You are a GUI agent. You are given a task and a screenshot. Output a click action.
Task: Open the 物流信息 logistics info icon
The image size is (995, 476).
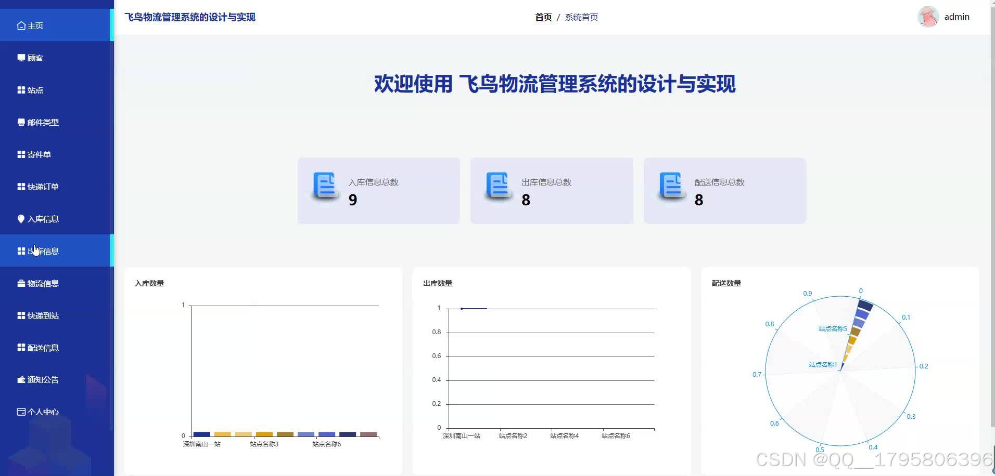(x=20, y=283)
